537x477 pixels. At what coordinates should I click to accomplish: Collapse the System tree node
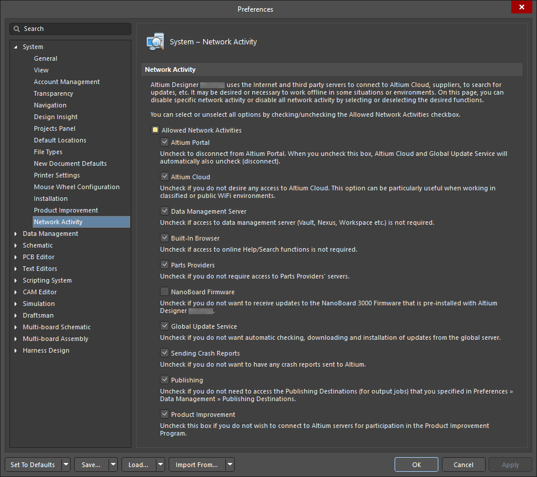pyautogui.click(x=15, y=47)
